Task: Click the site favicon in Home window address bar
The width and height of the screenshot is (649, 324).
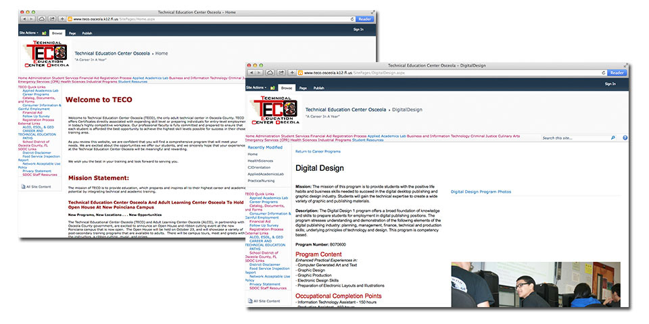Action: point(70,19)
